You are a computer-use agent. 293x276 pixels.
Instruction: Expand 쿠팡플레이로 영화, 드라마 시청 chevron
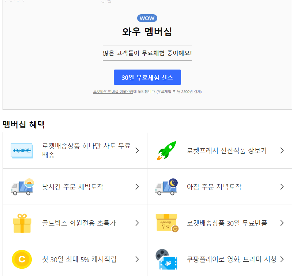click(x=282, y=259)
